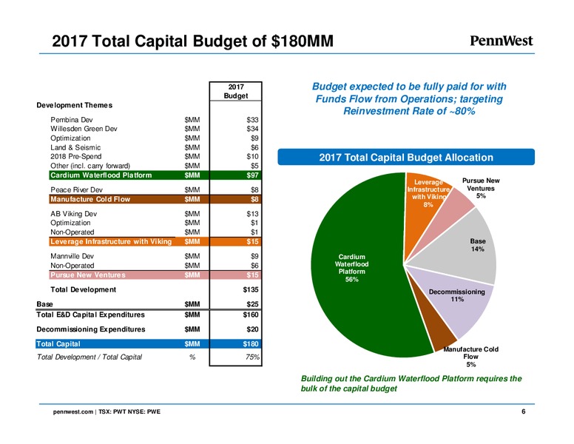The height and width of the screenshot is (444, 574).
Task: Click the '$10' 2018 Pre-Spend value
Action: (252, 156)
